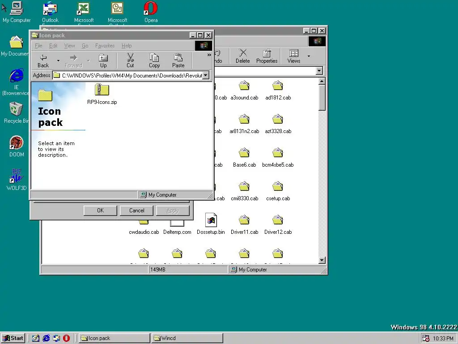The width and height of the screenshot is (458, 344).
Task: Click Outlook Express quick launch icon
Action: tap(56, 338)
